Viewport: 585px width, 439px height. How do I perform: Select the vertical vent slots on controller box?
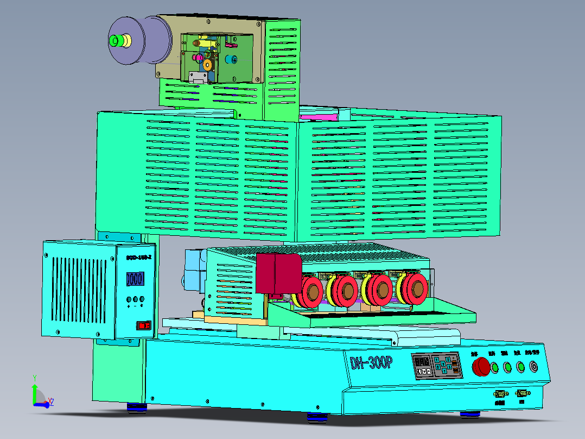point(79,290)
